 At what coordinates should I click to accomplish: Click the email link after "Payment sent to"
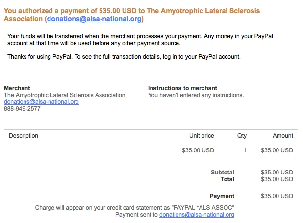[197, 215]
